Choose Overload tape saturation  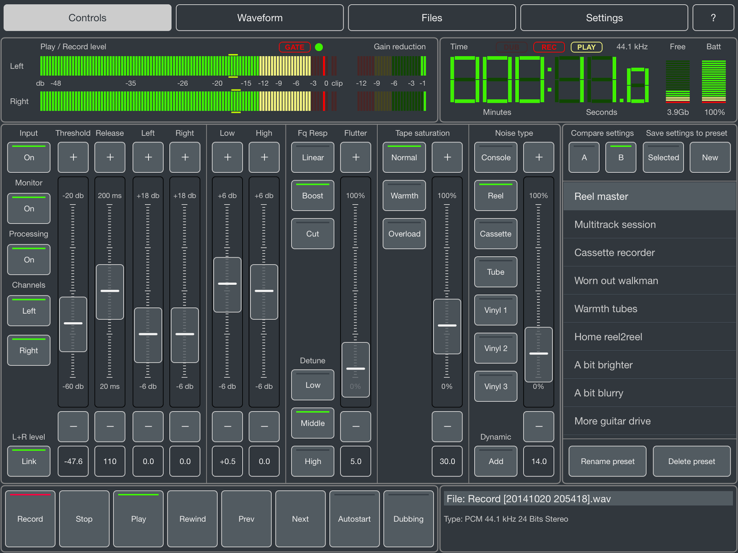click(404, 234)
